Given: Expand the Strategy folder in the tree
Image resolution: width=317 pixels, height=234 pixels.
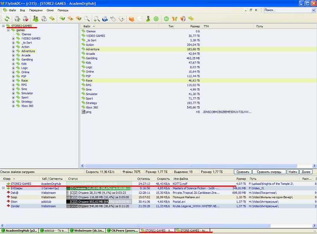Looking at the screenshot, I should click(x=13, y=102).
